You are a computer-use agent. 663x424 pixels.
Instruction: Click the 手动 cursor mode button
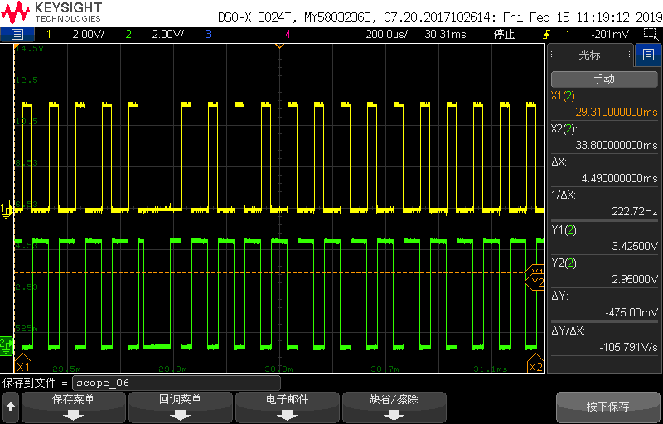click(603, 79)
